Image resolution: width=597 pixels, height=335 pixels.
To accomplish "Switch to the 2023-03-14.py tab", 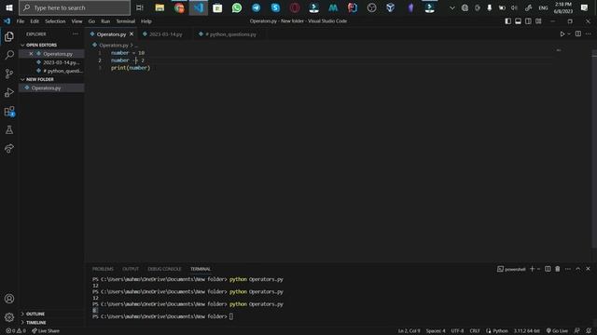I will coord(166,34).
